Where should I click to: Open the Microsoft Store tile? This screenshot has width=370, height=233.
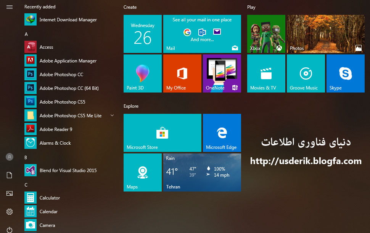click(x=162, y=132)
